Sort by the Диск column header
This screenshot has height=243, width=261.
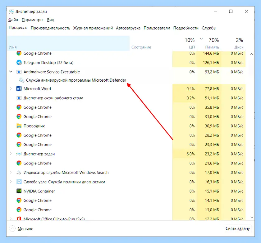(233, 43)
